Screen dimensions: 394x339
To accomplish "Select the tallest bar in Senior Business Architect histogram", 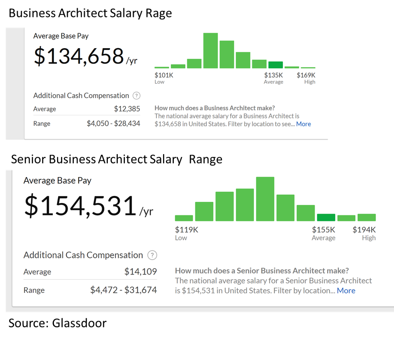I will tap(265, 198).
